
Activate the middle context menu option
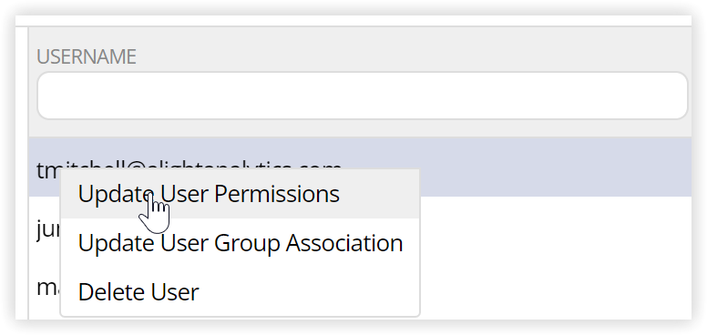click(240, 243)
